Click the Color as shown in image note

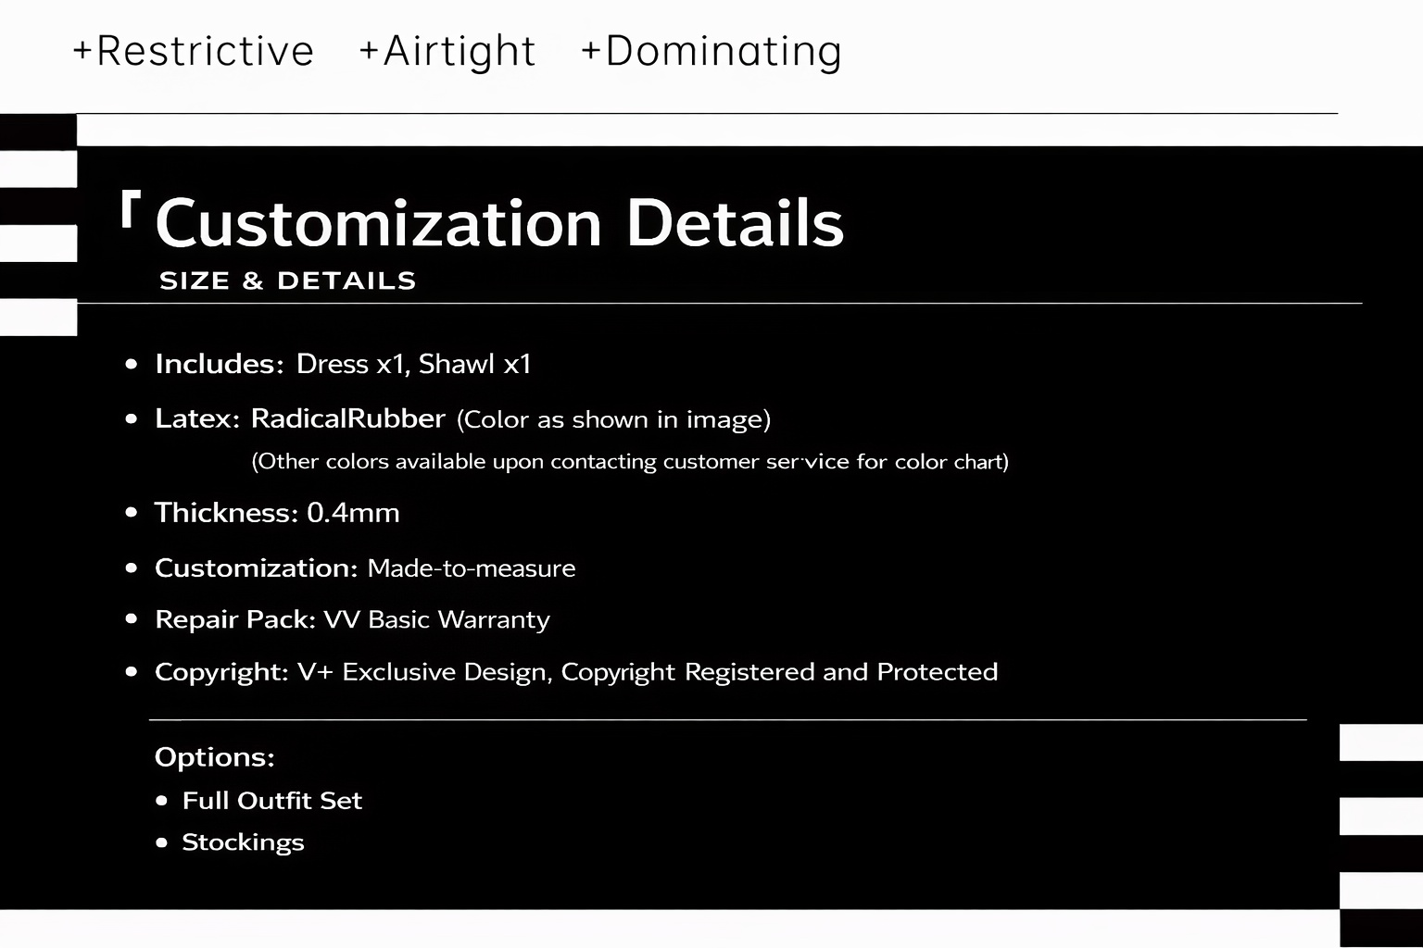click(x=613, y=419)
